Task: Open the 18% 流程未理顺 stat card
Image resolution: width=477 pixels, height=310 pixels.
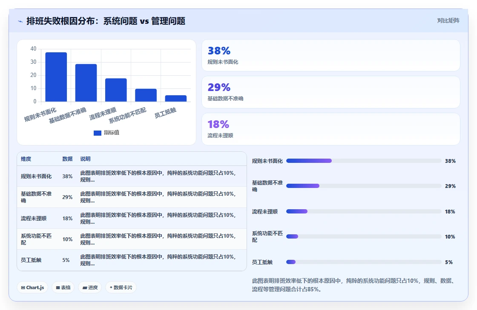Action: (330, 129)
